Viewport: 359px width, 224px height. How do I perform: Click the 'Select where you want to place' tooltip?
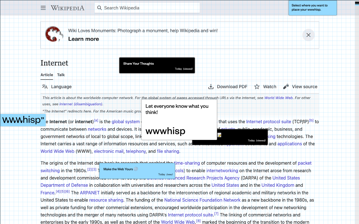[x=313, y=8]
